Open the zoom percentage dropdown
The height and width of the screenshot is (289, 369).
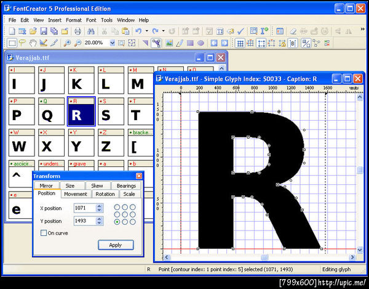coord(113,43)
